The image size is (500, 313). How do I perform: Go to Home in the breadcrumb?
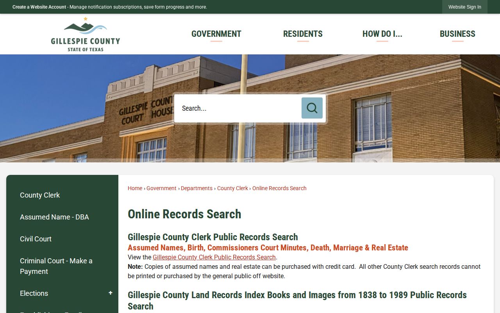point(135,188)
